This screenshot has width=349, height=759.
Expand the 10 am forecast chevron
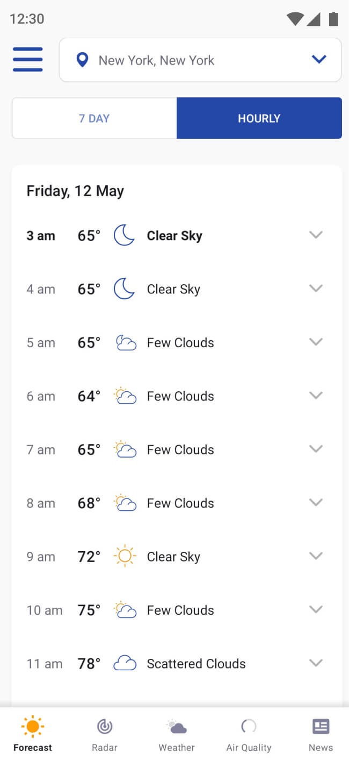tap(316, 609)
